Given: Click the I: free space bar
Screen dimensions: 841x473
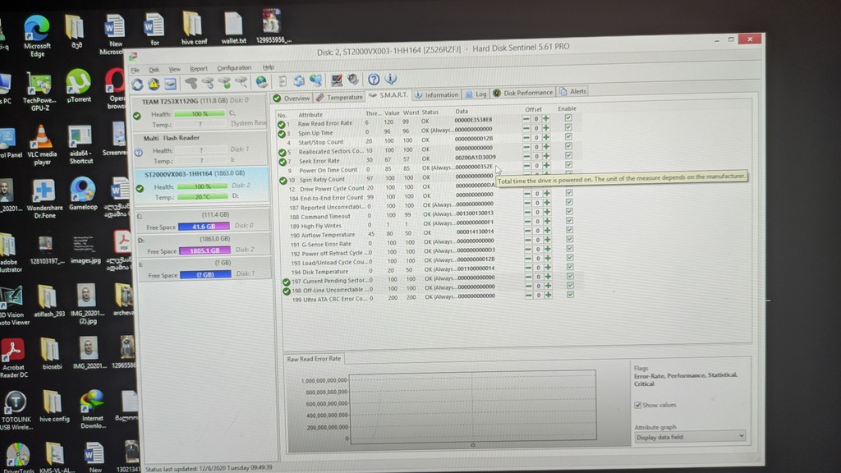Looking at the screenshot, I should (205, 274).
